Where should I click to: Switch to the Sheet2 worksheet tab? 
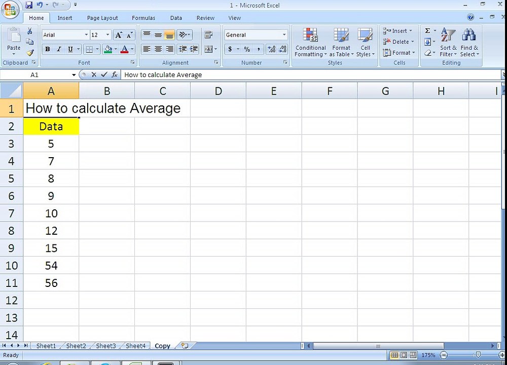click(76, 346)
